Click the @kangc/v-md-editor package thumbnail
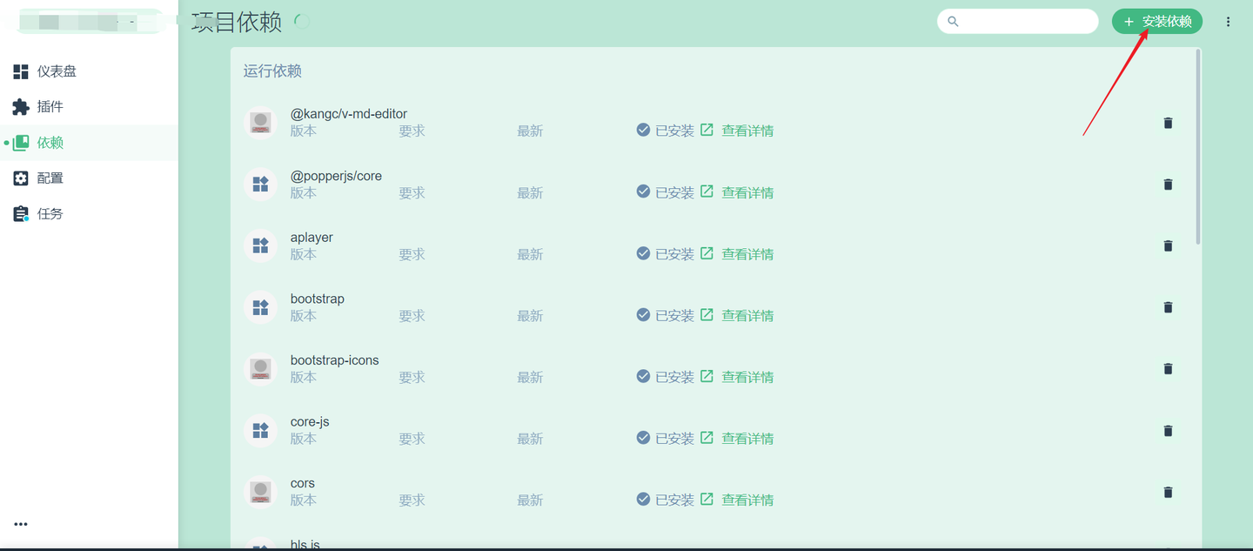1253x551 pixels. click(260, 122)
